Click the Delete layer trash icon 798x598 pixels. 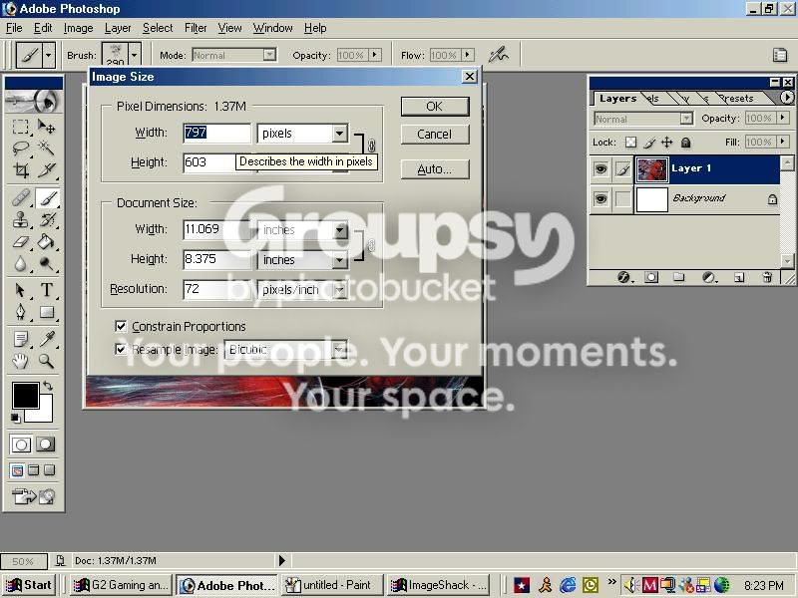pyautogui.click(x=767, y=277)
